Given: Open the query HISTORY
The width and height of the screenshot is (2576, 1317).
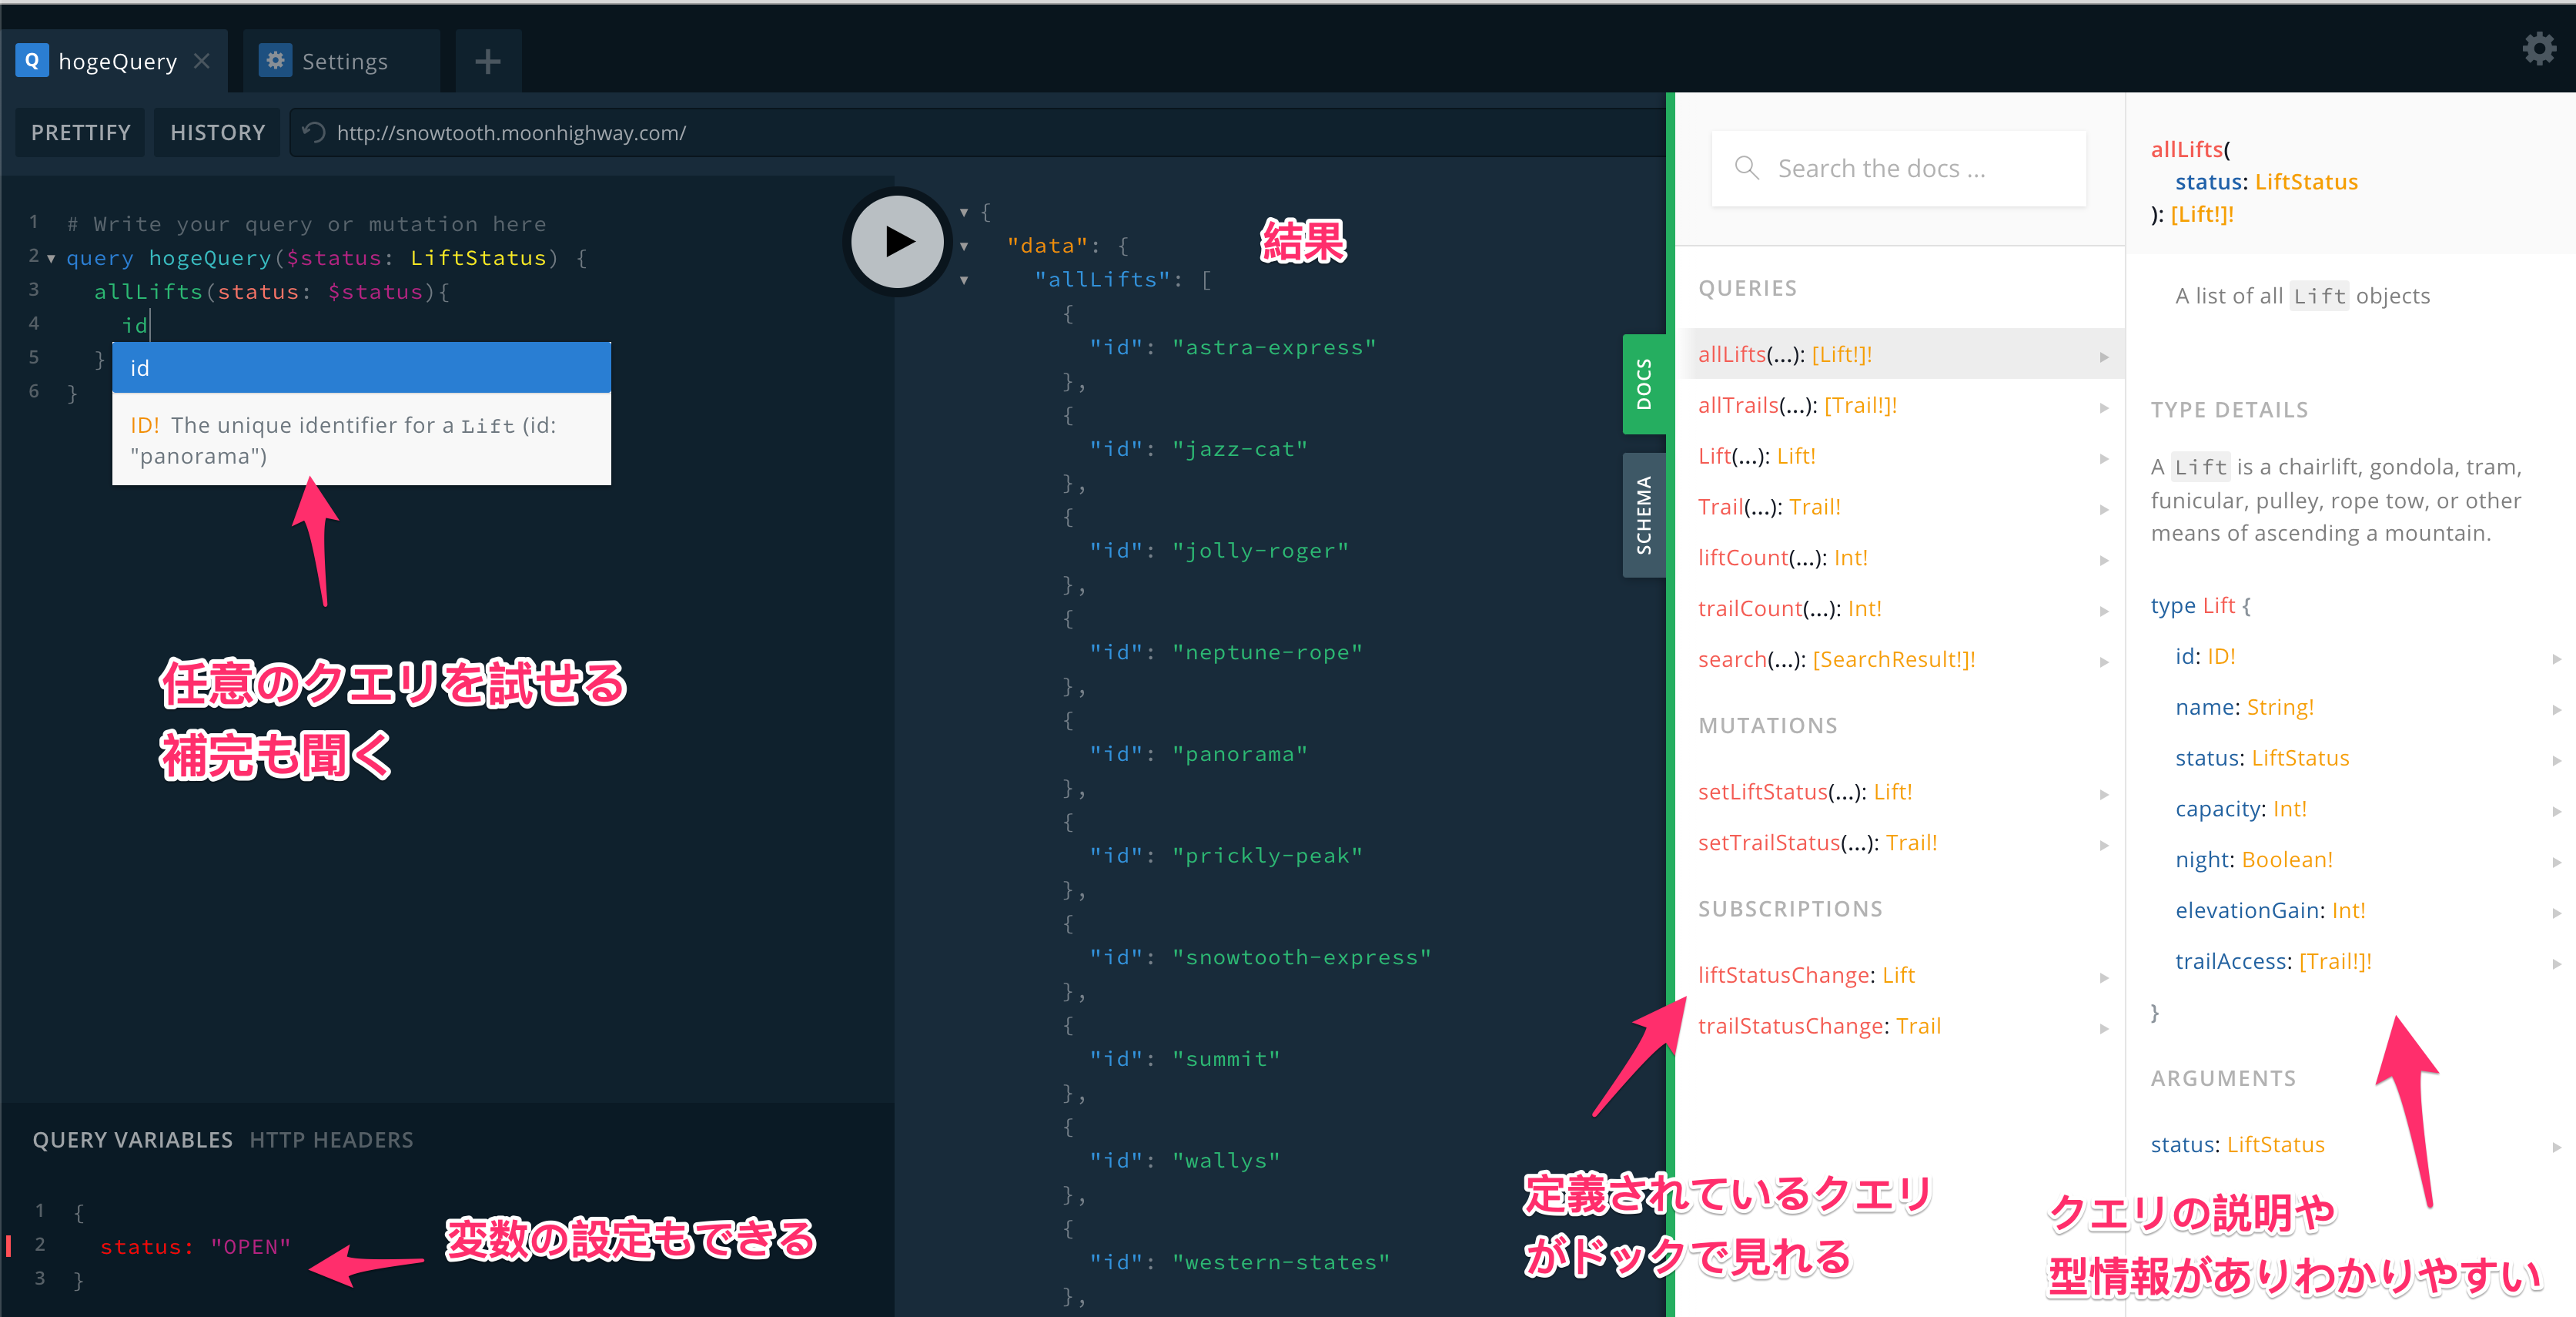Looking at the screenshot, I should (217, 131).
